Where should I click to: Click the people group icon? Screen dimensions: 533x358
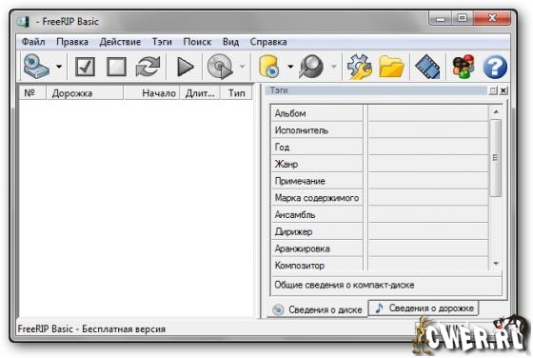point(463,67)
